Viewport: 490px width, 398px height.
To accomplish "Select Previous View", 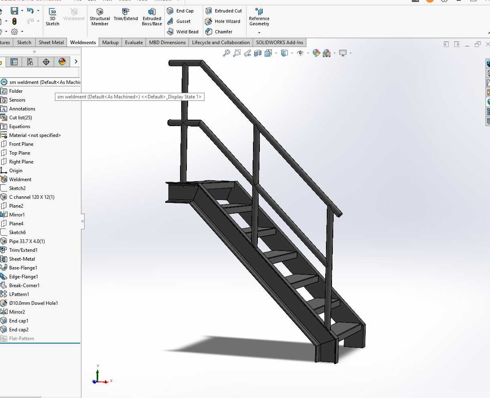I will (x=247, y=53).
